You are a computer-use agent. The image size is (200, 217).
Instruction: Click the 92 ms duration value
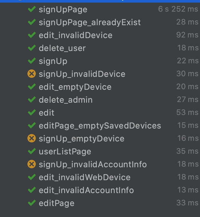pyautogui.click(x=187, y=35)
